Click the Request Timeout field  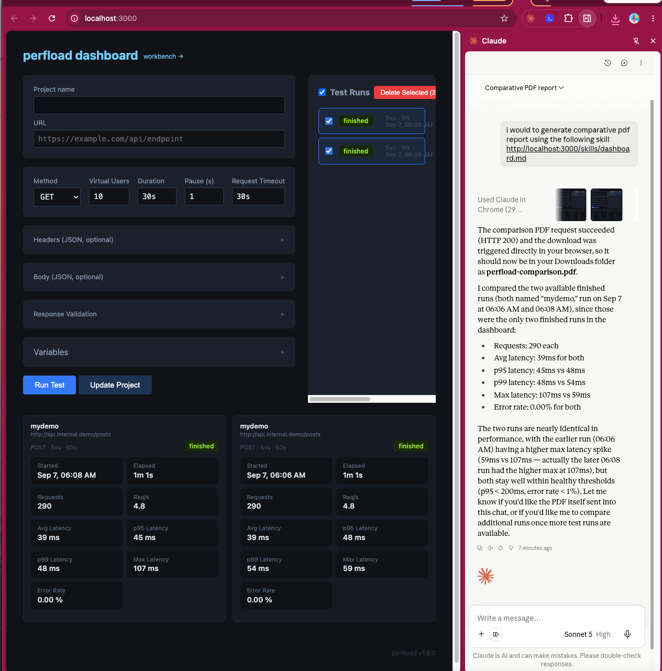258,196
